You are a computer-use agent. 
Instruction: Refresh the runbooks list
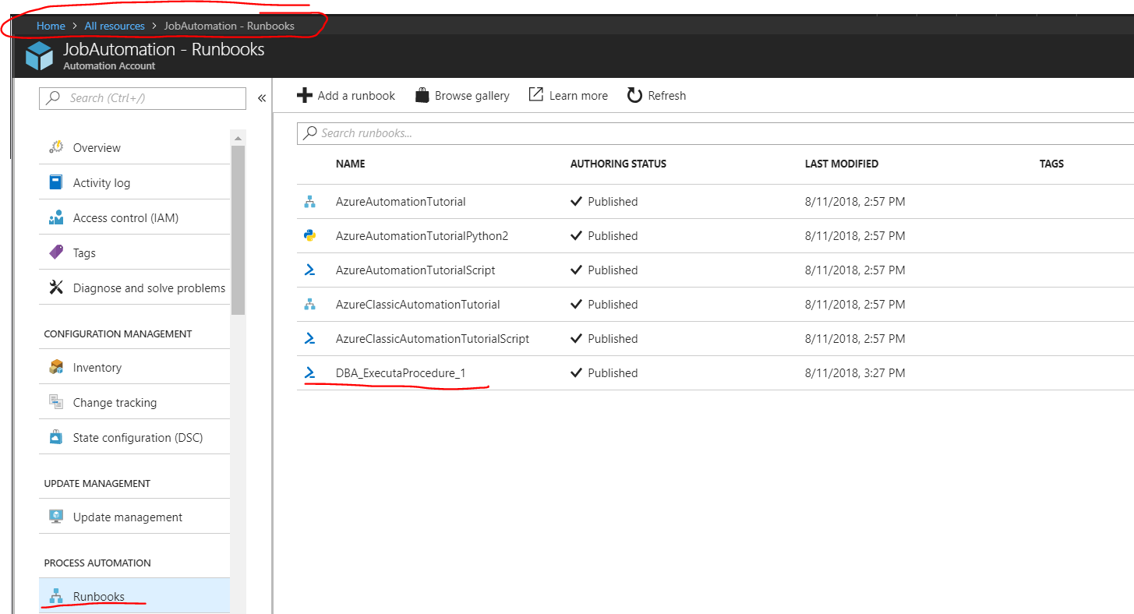click(656, 96)
